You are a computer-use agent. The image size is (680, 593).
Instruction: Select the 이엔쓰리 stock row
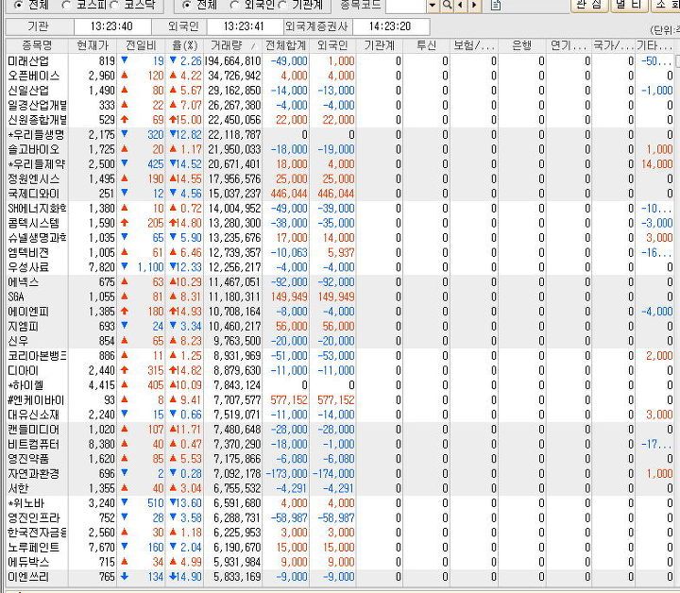click(341, 577)
